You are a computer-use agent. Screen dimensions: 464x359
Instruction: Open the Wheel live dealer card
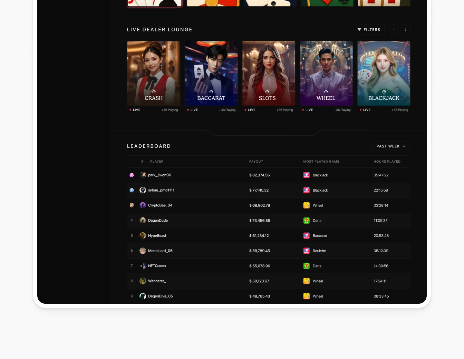(x=326, y=73)
